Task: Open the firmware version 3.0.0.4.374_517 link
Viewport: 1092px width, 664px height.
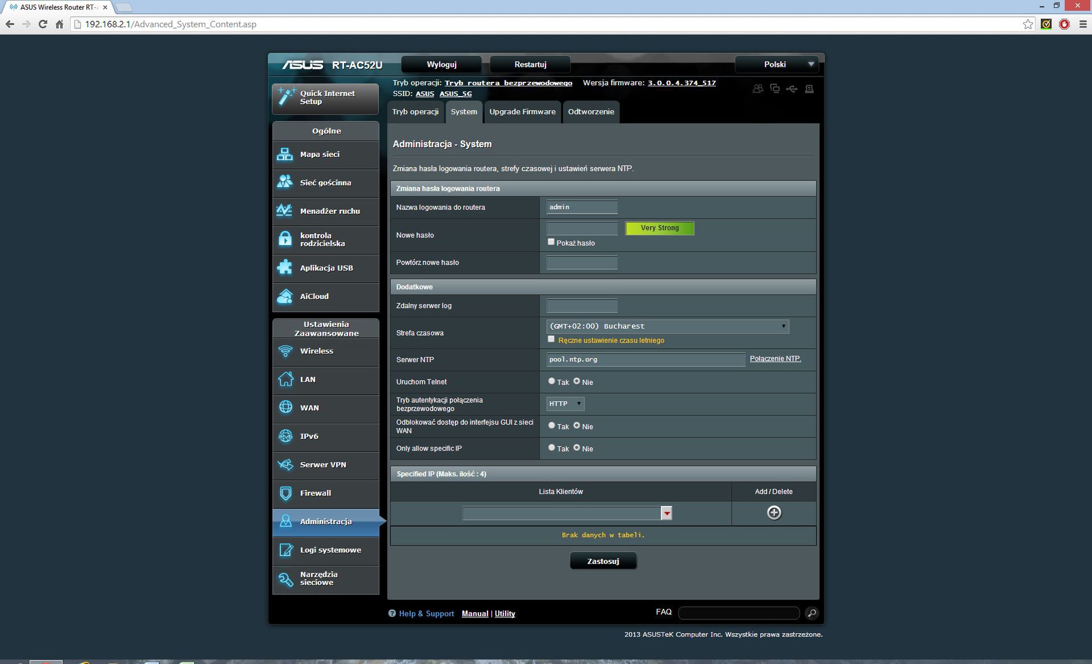Action: point(681,83)
